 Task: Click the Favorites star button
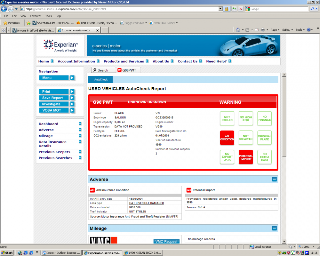coord(12,23)
